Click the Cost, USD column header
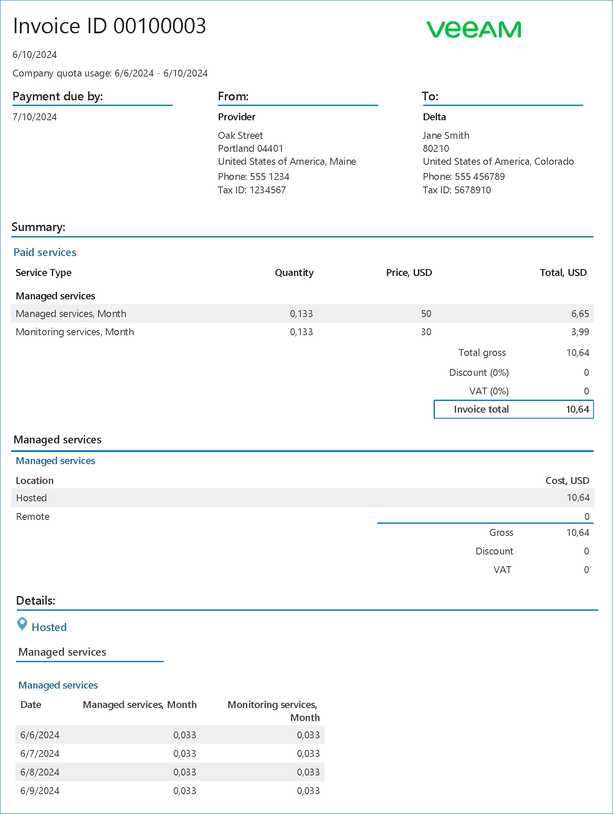The image size is (613, 814). point(567,481)
